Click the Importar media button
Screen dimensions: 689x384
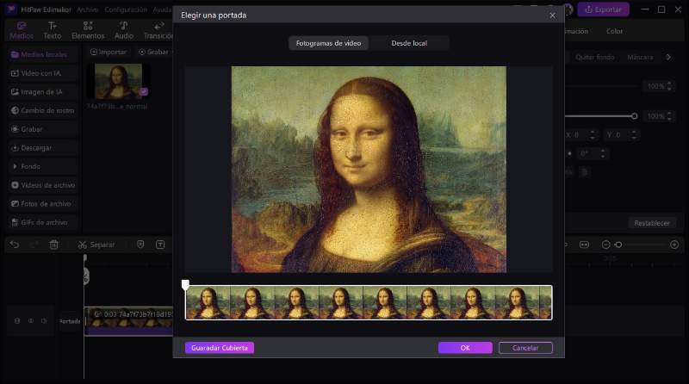click(109, 52)
